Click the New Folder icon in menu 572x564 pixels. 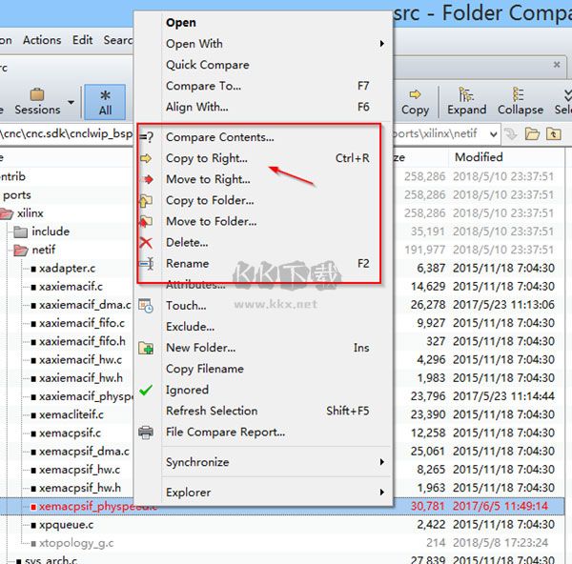[x=146, y=348]
